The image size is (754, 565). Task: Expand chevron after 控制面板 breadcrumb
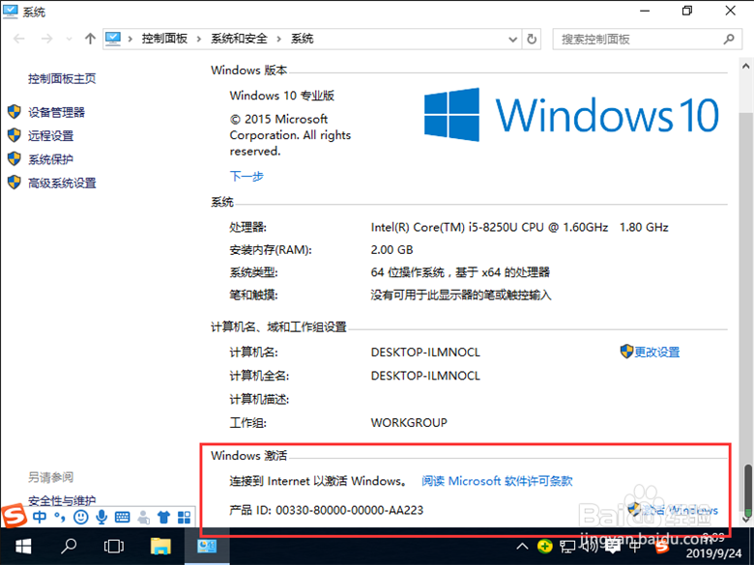tap(198, 39)
